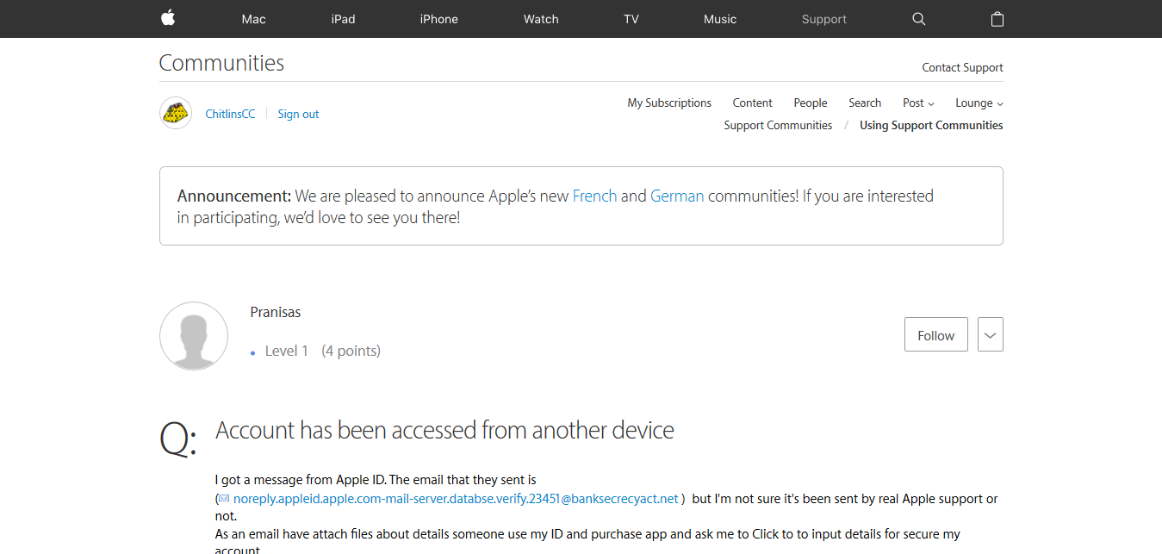Screen dimensions: 1162x554
Task: Select Support in the top navigation
Action: [x=823, y=18]
